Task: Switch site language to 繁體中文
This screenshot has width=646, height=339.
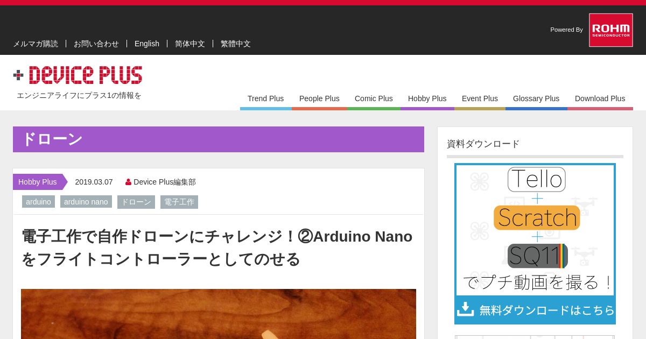Action: click(236, 44)
